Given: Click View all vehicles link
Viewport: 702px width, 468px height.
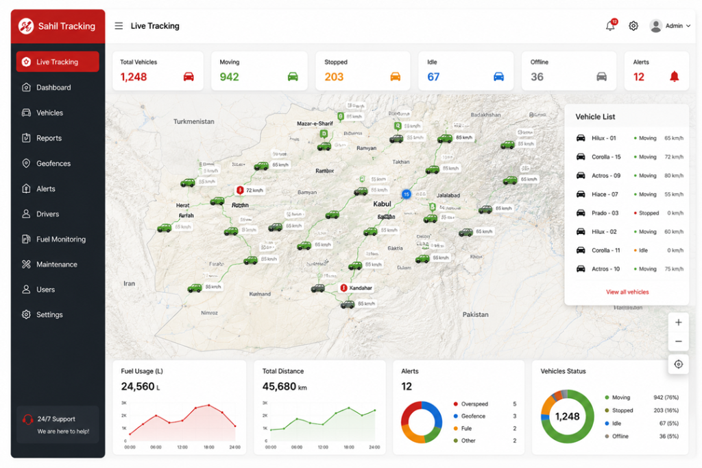Looking at the screenshot, I should tap(627, 292).
